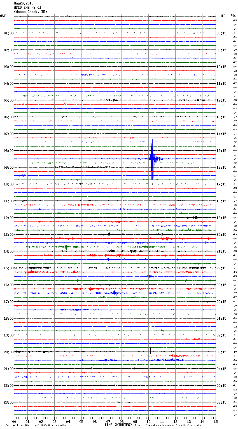The height and width of the screenshot is (429, 238).
Task: Click the 00:15 UTC time label
Action: (221, 302)
